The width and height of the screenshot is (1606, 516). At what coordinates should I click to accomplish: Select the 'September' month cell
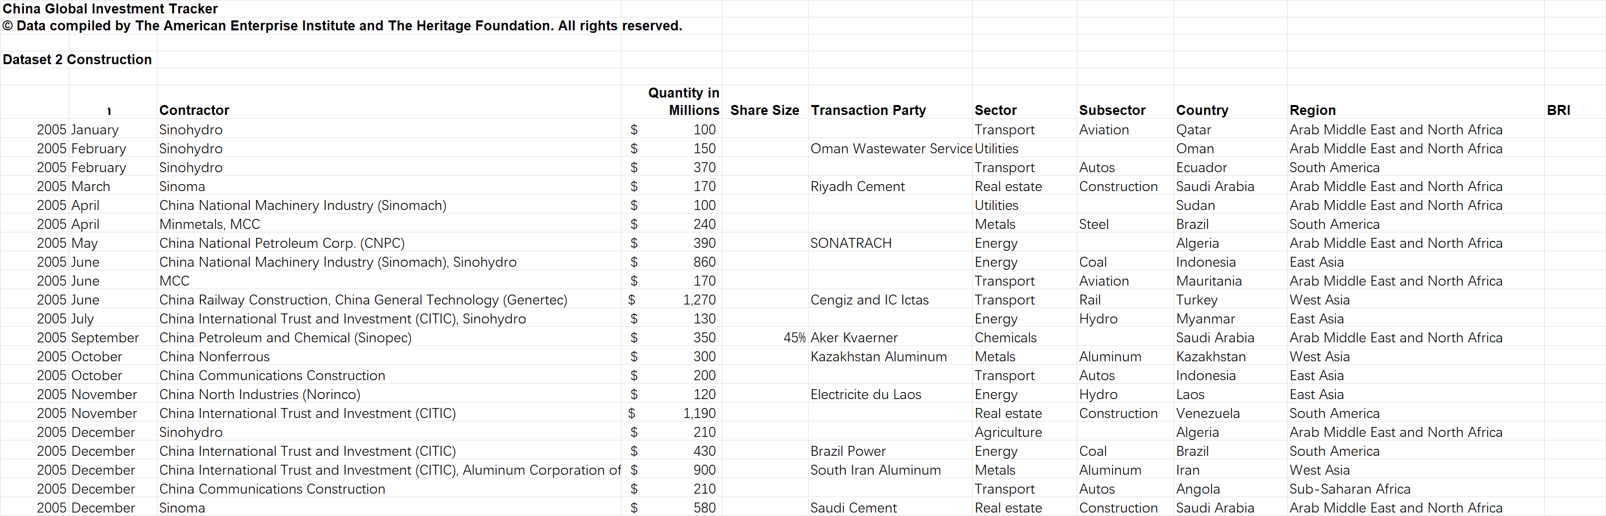pos(105,338)
